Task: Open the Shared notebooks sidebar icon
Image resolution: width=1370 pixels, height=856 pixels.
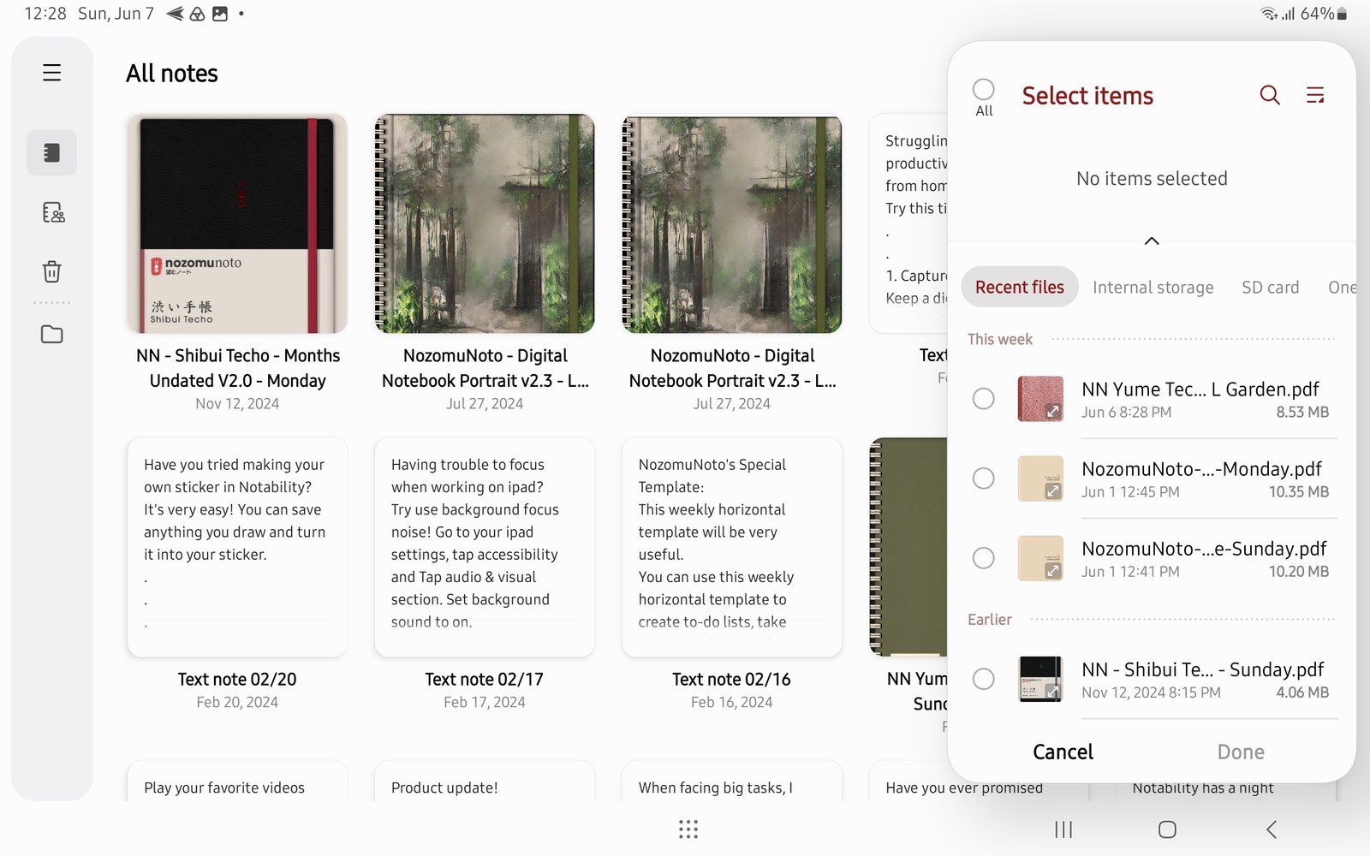Action: tap(53, 212)
